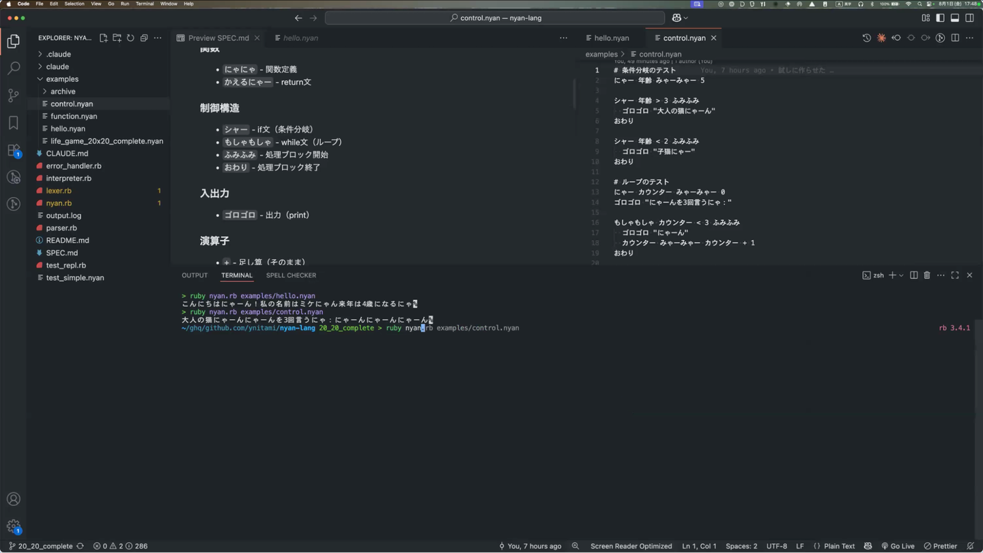Click the New File icon in Explorer
Viewport: 983px width, 553px height.
tap(104, 38)
